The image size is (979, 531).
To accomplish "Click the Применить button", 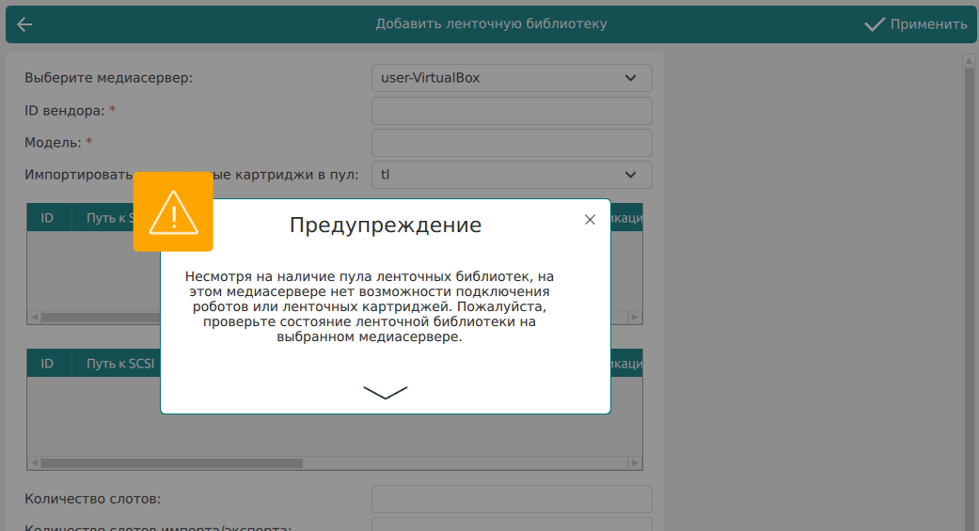I will (915, 24).
